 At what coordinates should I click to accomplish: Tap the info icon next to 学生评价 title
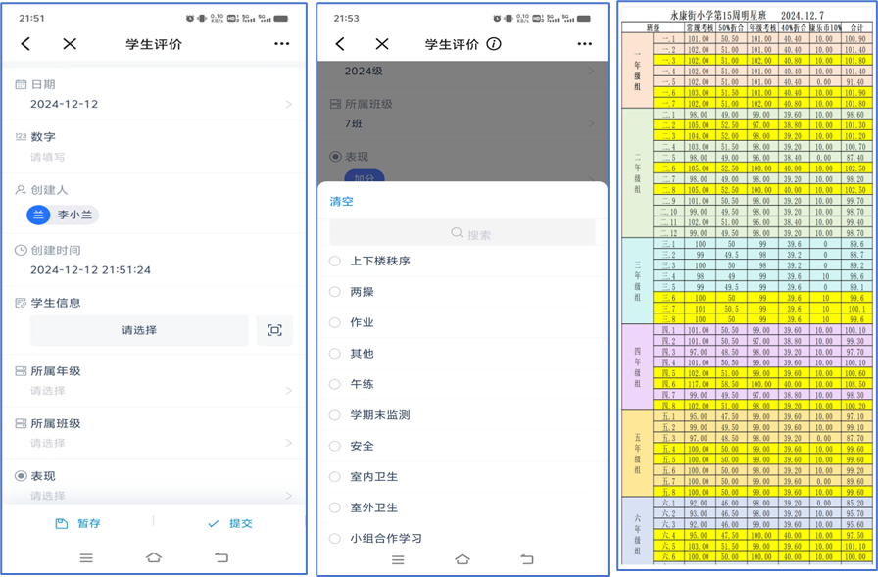[x=494, y=44]
